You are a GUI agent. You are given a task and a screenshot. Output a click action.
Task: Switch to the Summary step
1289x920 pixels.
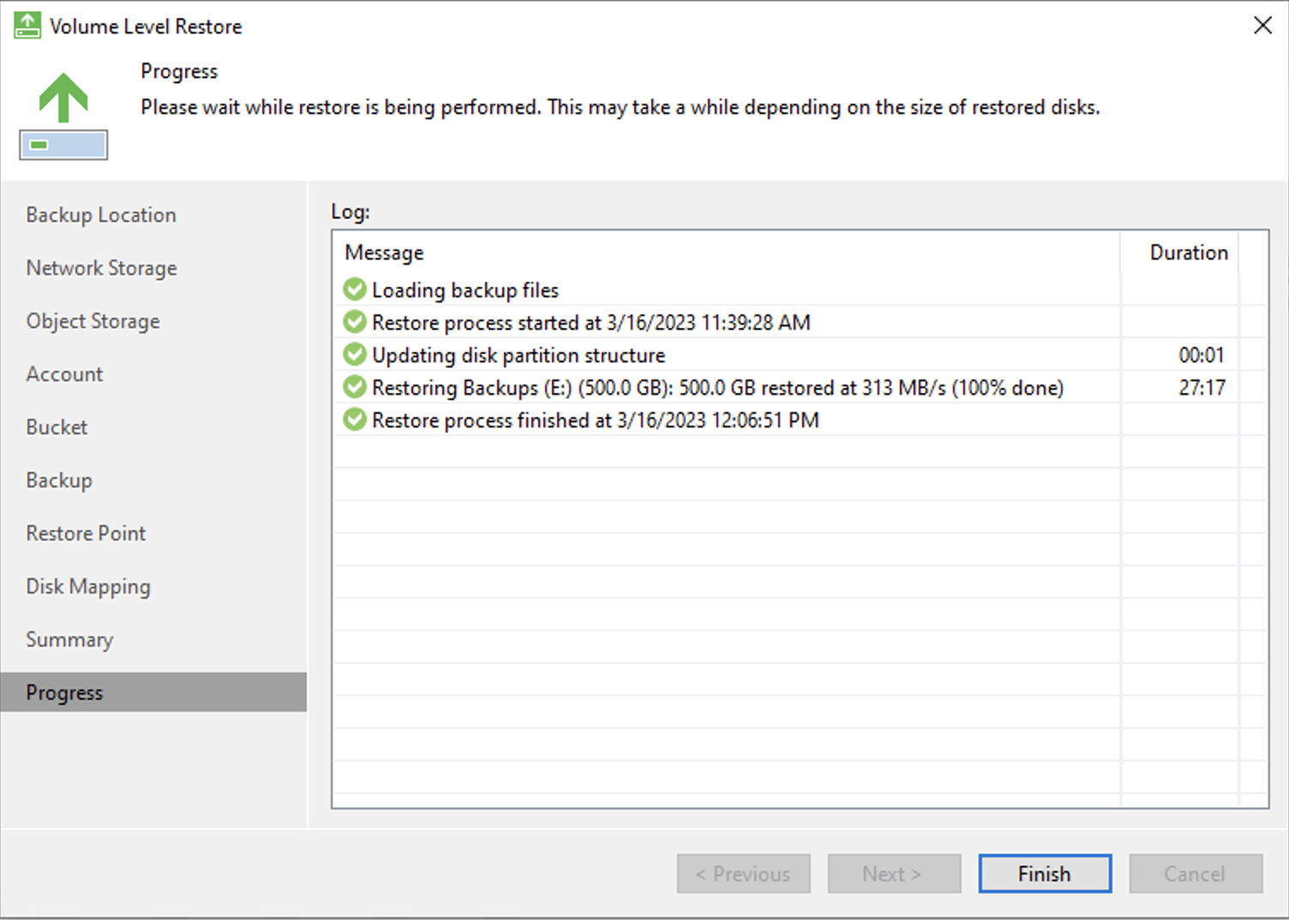tap(69, 640)
